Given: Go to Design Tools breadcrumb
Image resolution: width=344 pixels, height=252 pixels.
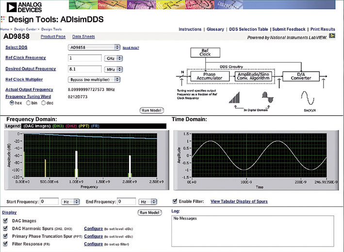Looking at the screenshot, I should (x=51, y=29).
